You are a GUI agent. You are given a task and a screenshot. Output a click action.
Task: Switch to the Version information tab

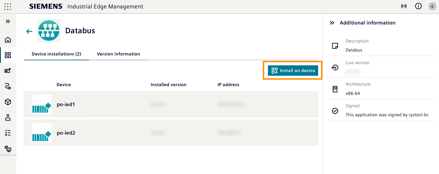(118, 54)
